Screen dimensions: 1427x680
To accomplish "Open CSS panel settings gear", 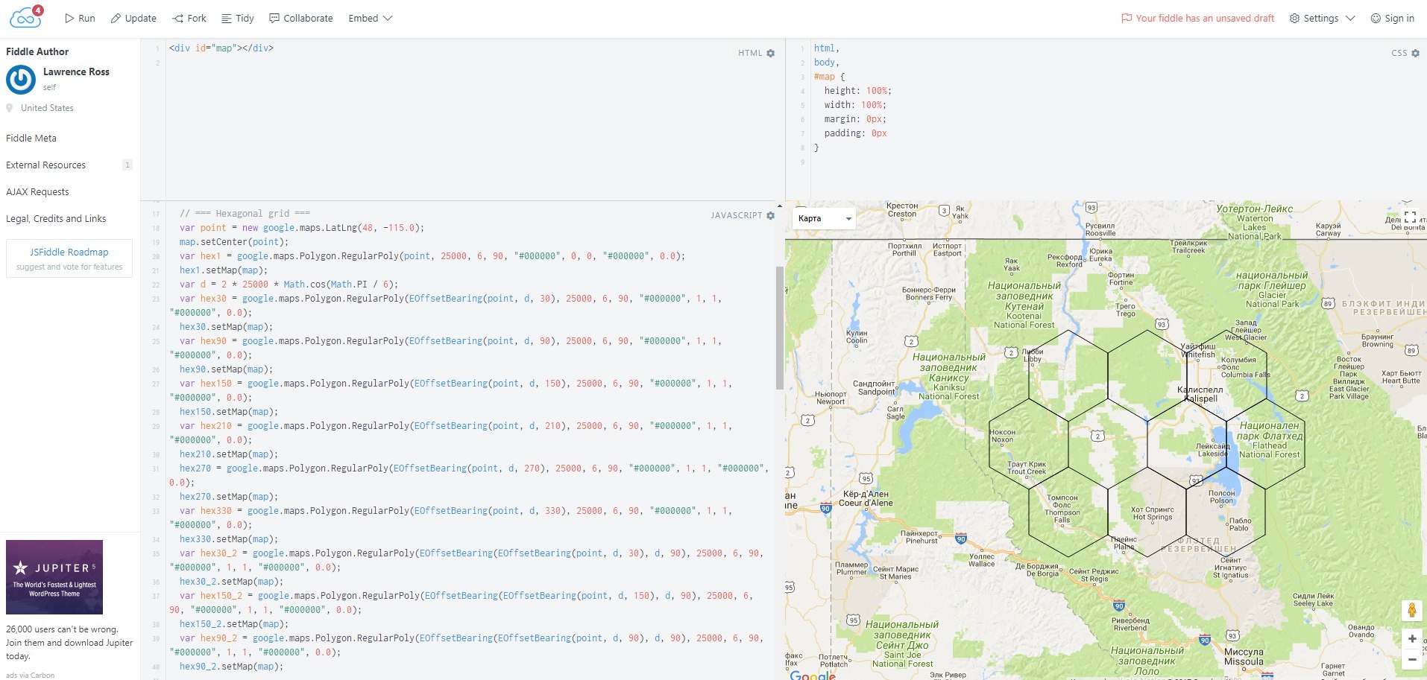I will click(1416, 53).
